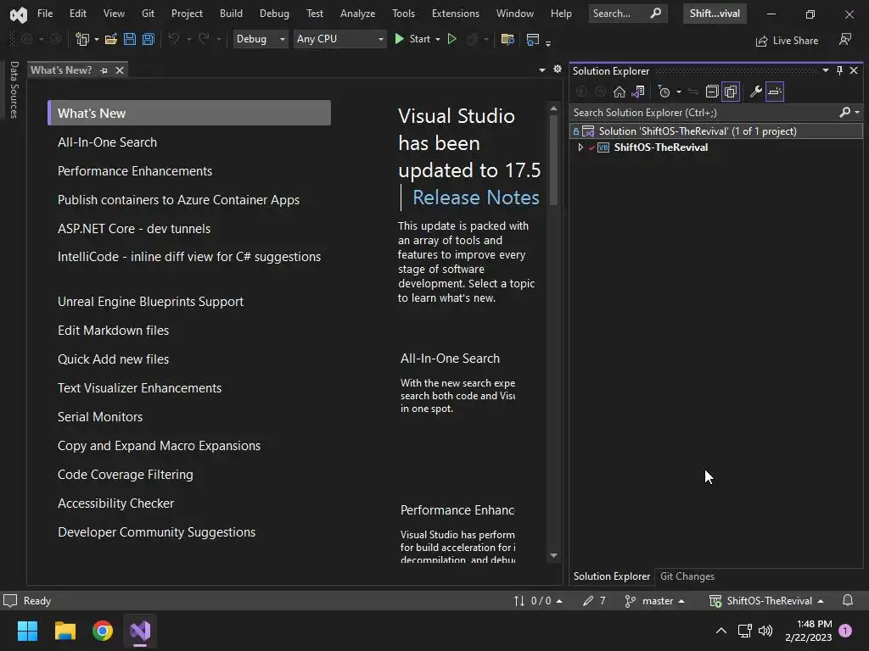Click the Windows Start button on taskbar
The image size is (869, 651).
(x=27, y=631)
